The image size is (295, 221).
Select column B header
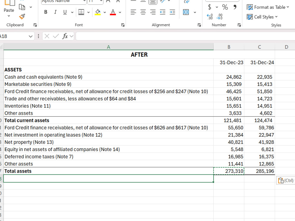[x=229, y=47]
